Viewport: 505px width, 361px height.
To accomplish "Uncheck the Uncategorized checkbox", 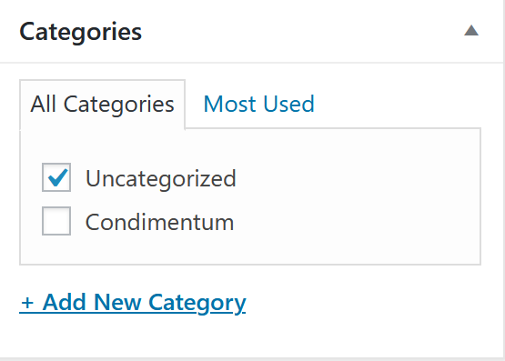I will [x=56, y=177].
